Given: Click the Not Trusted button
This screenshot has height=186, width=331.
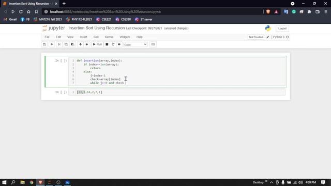Looking at the screenshot, I should coord(255,37).
